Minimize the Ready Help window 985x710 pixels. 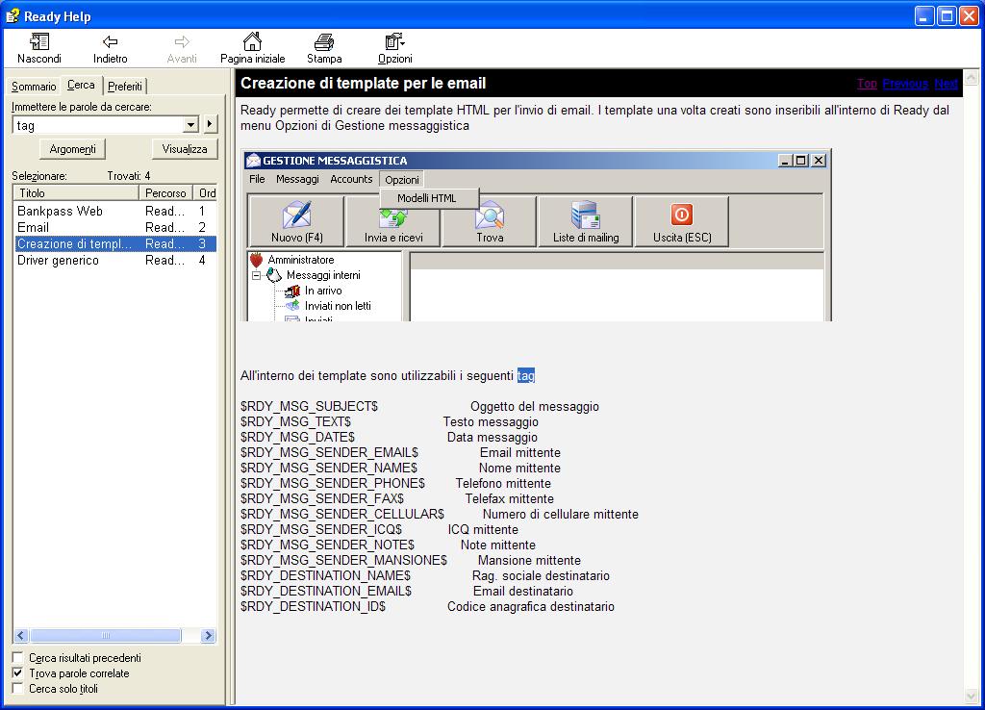pos(924,15)
